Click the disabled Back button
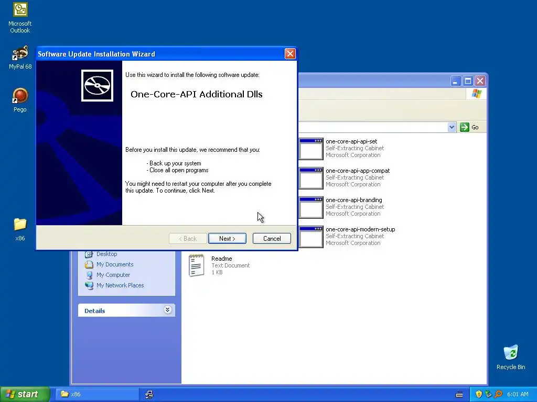The height and width of the screenshot is (402, 537). pos(188,239)
